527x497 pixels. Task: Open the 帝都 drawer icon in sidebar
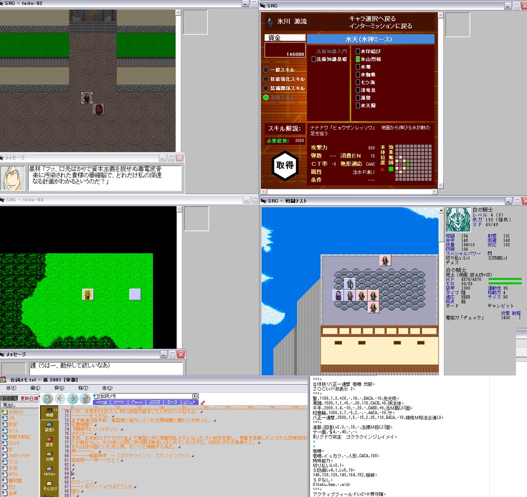(49, 413)
